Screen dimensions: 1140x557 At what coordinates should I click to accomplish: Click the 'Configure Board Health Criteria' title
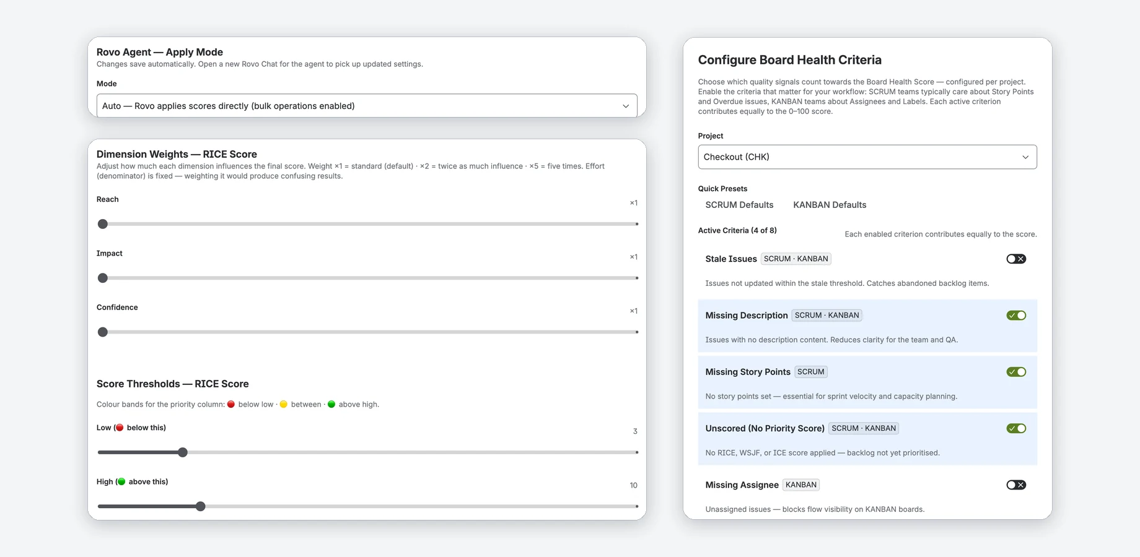(790, 60)
